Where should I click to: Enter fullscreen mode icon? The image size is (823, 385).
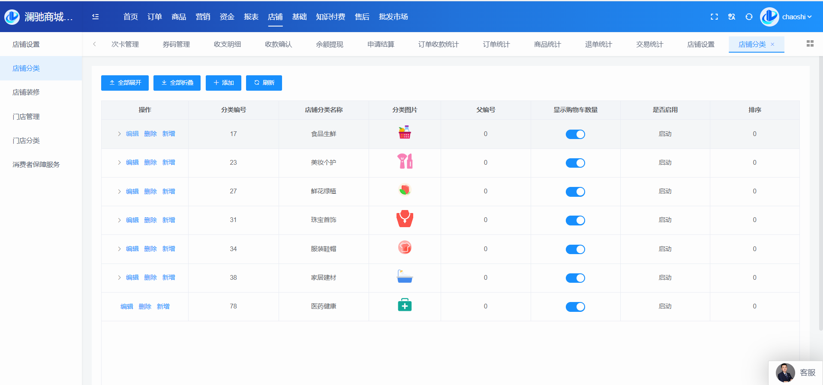coord(714,17)
